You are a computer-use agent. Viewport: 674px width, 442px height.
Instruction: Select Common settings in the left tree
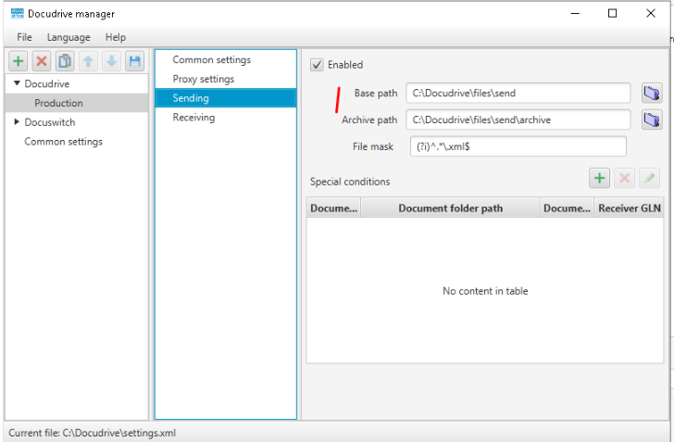(x=64, y=142)
